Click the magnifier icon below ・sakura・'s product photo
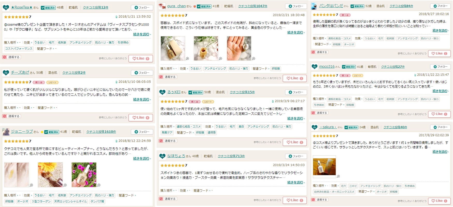The height and width of the screenshot is (207, 453). tap(338, 176)
